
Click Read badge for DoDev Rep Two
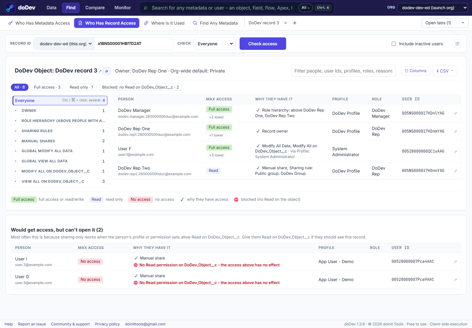pyautogui.click(x=213, y=171)
